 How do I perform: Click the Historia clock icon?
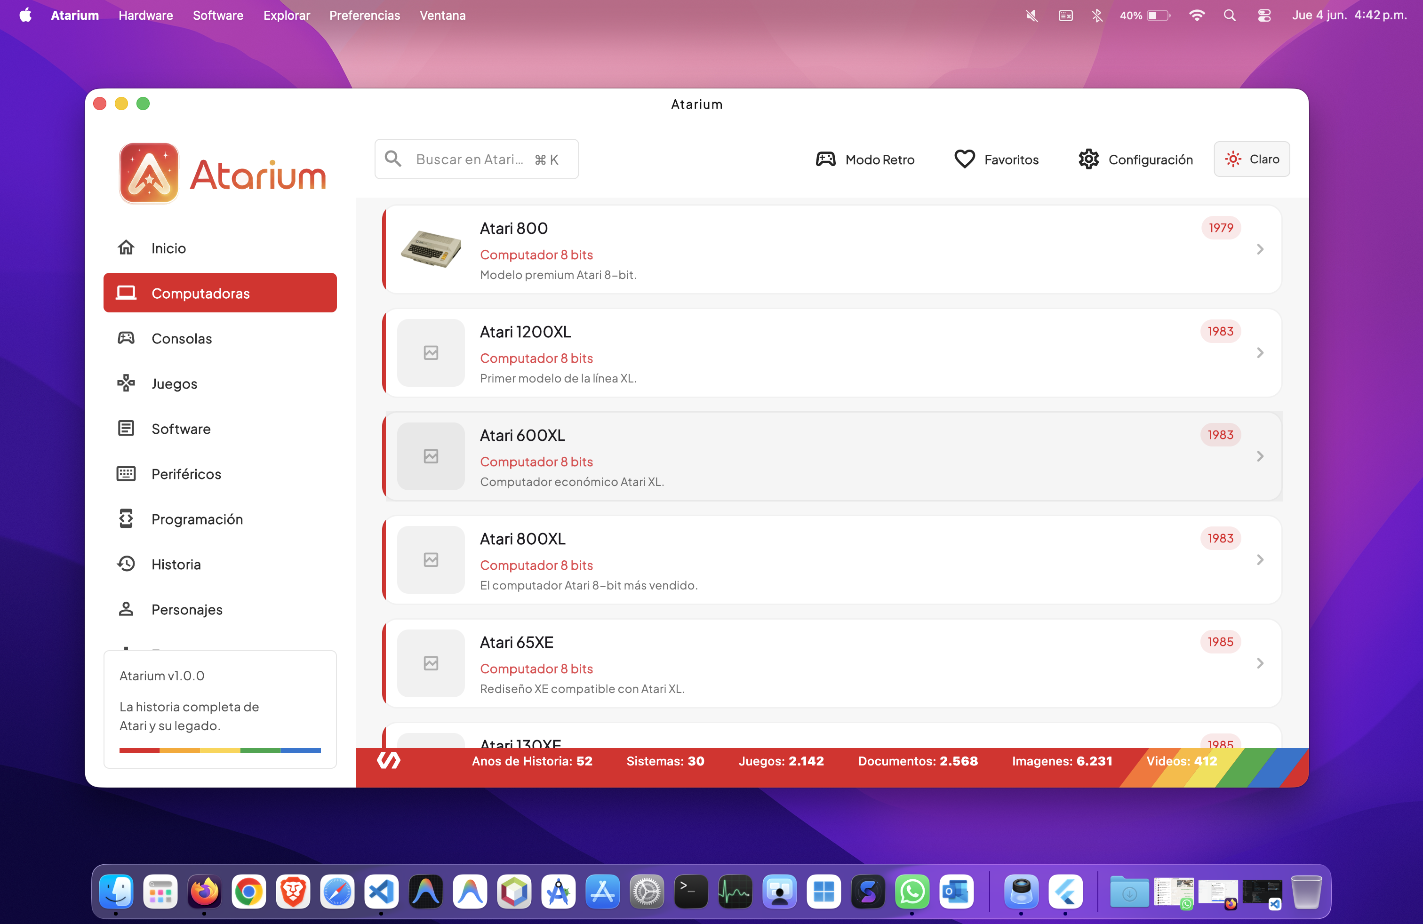(126, 564)
